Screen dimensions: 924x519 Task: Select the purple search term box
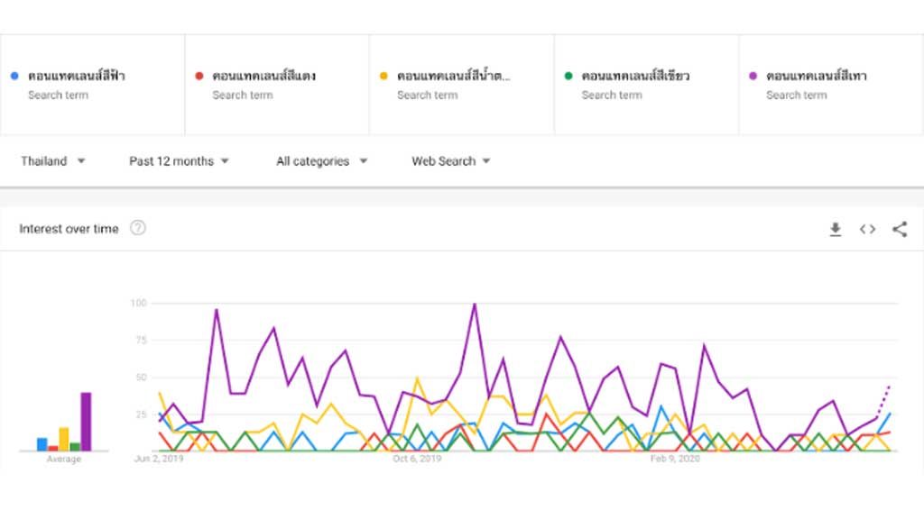830,85
